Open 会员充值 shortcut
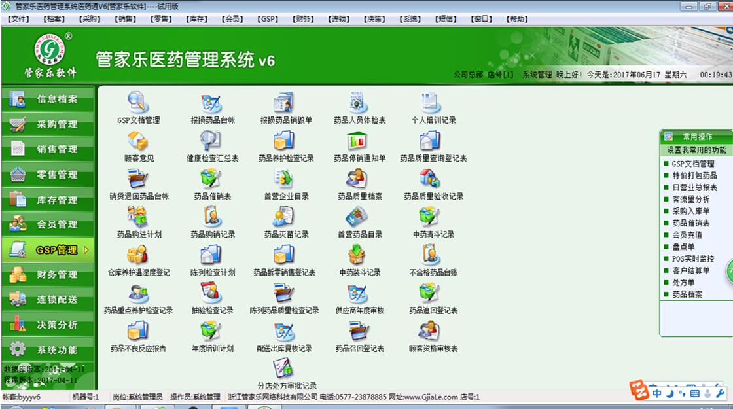Screen dimensions: 733x409 click(x=687, y=235)
